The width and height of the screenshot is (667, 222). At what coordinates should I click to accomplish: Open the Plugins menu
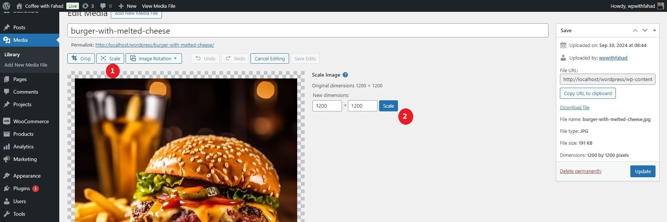tap(21, 188)
